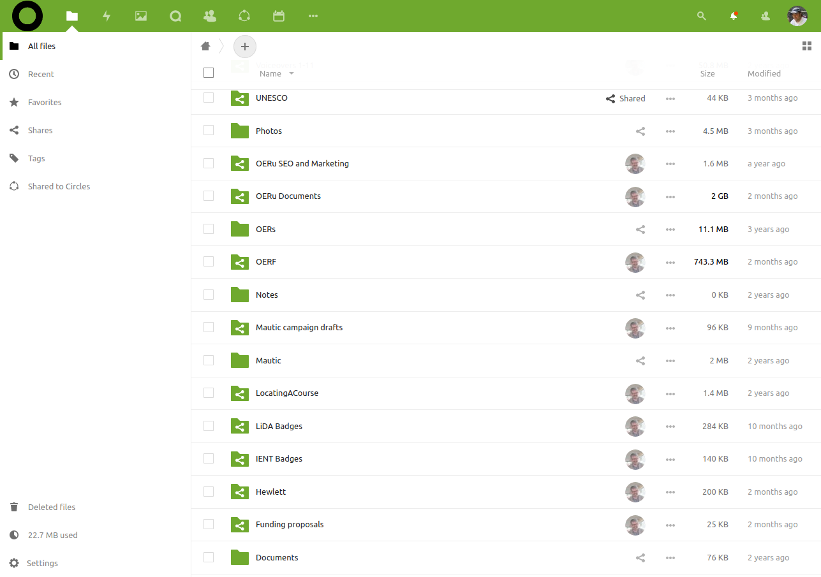Open the three-dot menu for OERs
Viewport: 821px width, 577px height.
[x=670, y=230]
